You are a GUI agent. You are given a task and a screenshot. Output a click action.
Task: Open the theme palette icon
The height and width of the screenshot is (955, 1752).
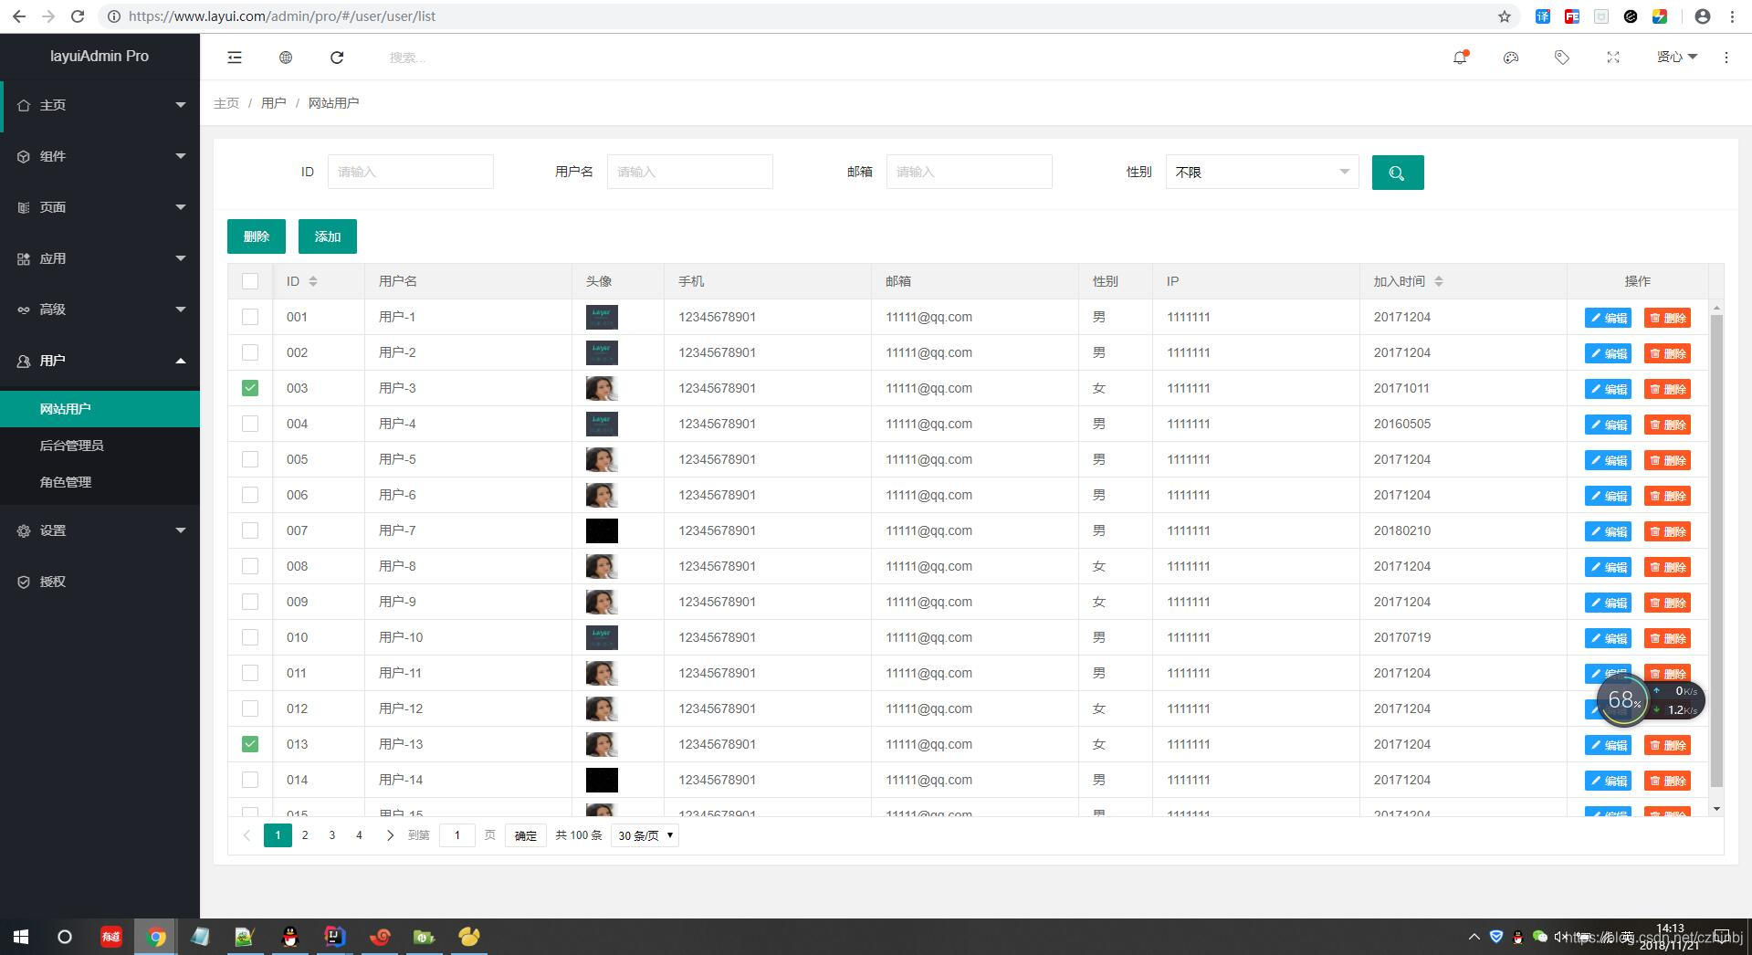click(x=1511, y=58)
